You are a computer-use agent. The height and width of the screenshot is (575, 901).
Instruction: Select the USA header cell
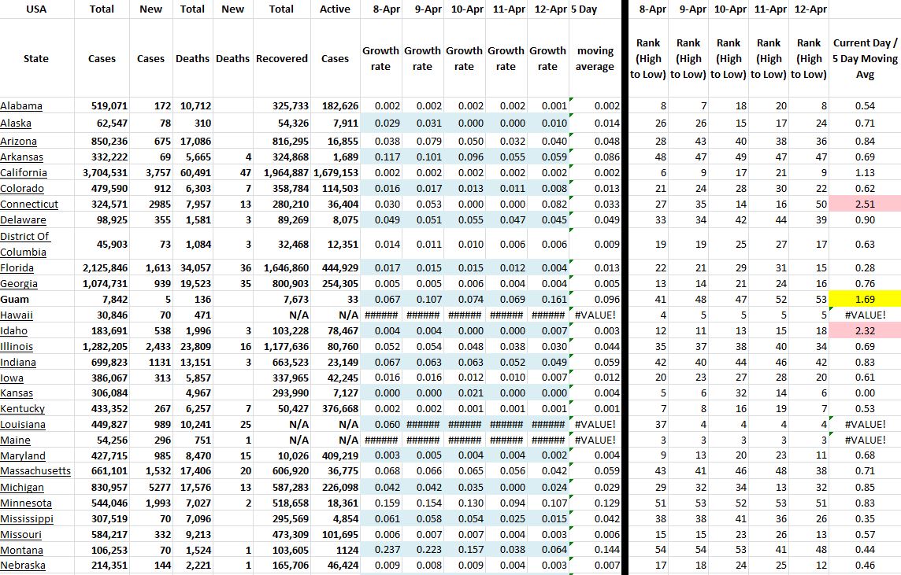click(x=36, y=9)
